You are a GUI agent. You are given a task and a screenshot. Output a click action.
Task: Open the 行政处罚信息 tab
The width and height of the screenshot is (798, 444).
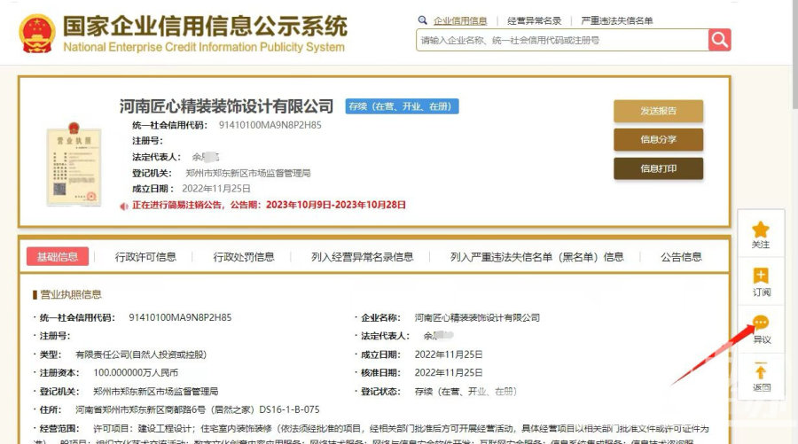coord(244,257)
